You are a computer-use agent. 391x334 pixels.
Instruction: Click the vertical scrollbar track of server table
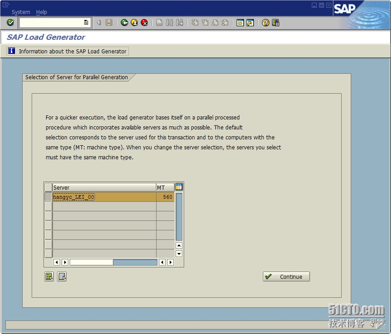(179, 216)
